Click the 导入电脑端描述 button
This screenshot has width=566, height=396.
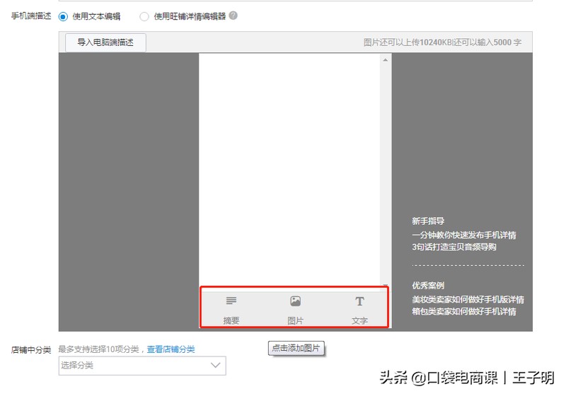click(x=105, y=42)
